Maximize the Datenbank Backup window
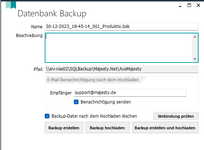Screen dimensions: 204x150 [x=189, y=5]
